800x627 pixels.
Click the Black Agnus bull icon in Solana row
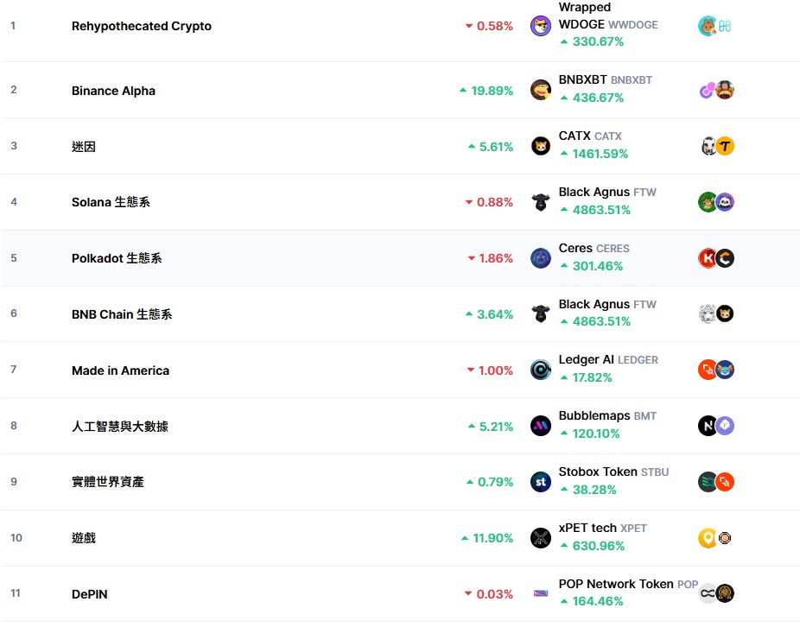coord(540,203)
